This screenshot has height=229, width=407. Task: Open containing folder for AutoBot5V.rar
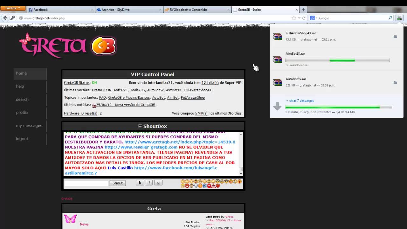(395, 82)
